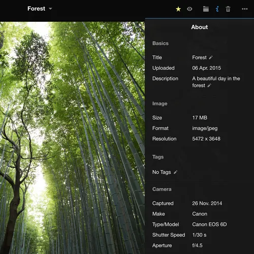
Task: Select the Canon EOS 6D model text
Action: (x=209, y=225)
